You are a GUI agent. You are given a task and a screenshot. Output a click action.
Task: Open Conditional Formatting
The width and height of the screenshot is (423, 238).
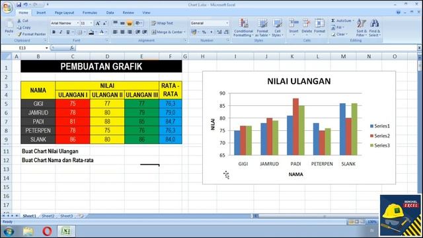(243, 28)
